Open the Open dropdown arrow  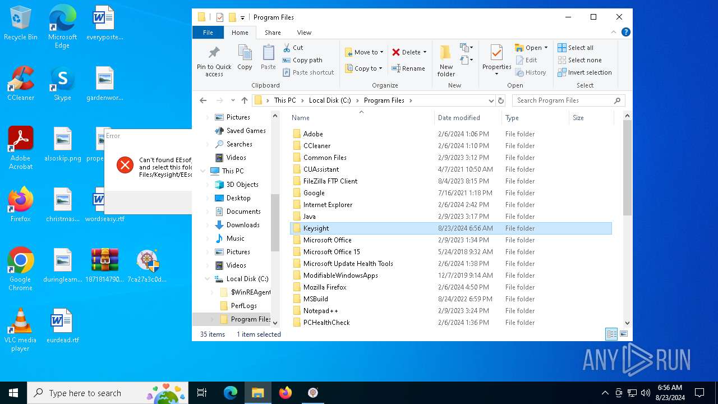(x=546, y=48)
